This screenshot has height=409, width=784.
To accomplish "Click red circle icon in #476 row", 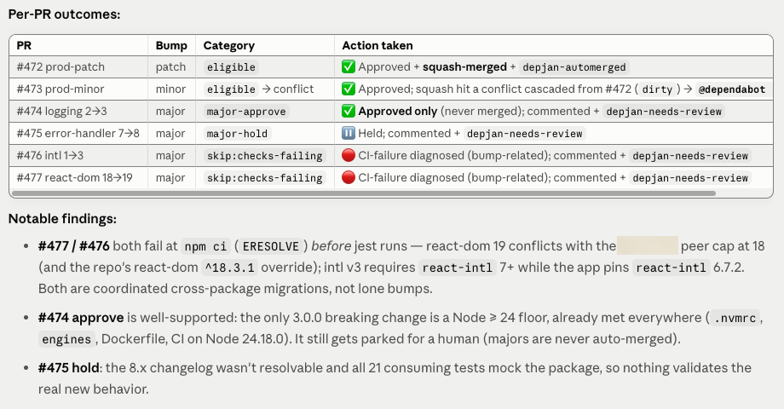I will point(349,155).
